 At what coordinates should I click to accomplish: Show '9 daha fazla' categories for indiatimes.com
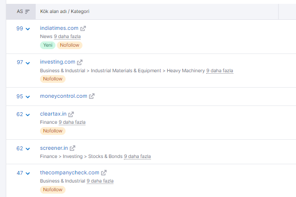point(67,37)
